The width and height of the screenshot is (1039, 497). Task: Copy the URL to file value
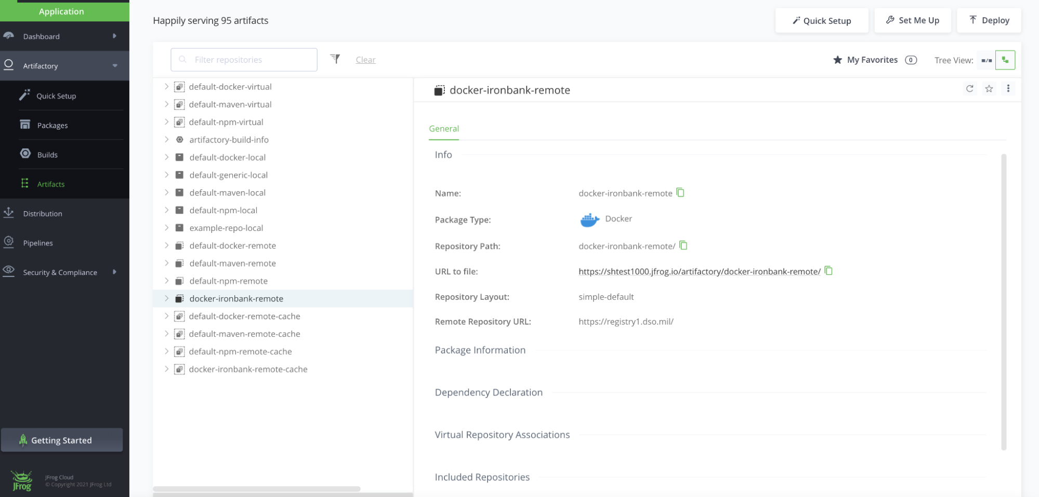828,271
